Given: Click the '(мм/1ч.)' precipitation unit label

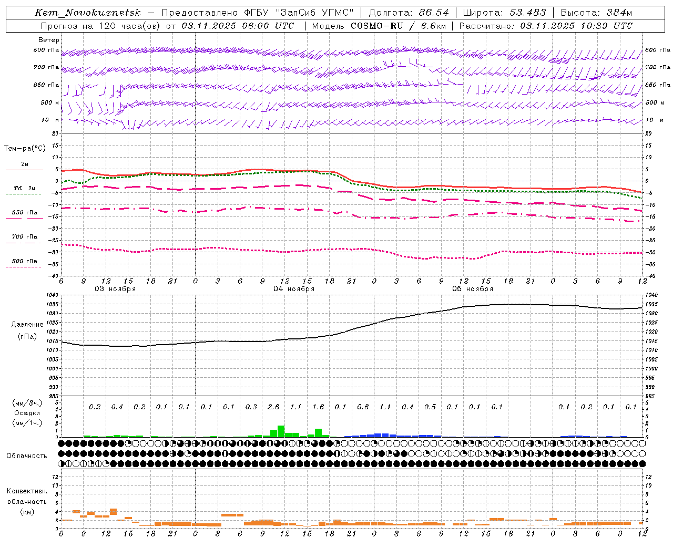Looking at the screenshot, I should tap(27, 423).
